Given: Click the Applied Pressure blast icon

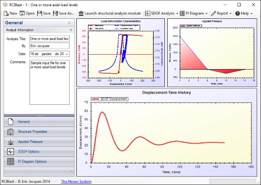Looking at the screenshot, I should tap(11, 142).
